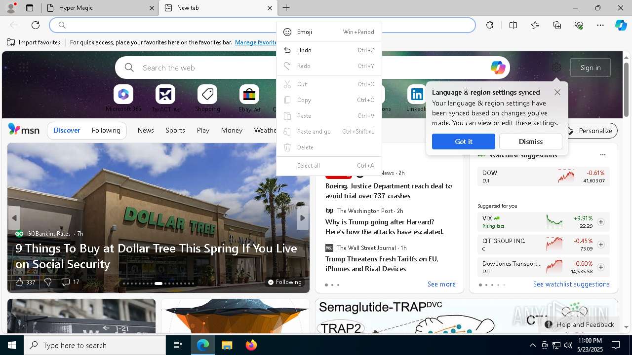Click the taskbar search box

[95, 345]
